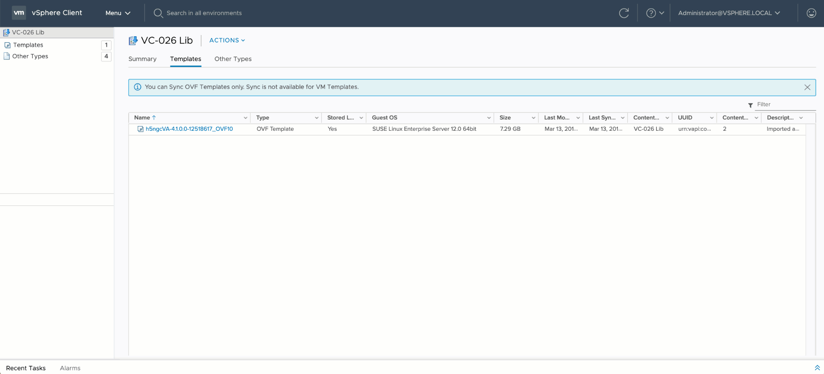Click the Templates count badge 1
Image resolution: width=824 pixels, height=374 pixels.
[106, 45]
